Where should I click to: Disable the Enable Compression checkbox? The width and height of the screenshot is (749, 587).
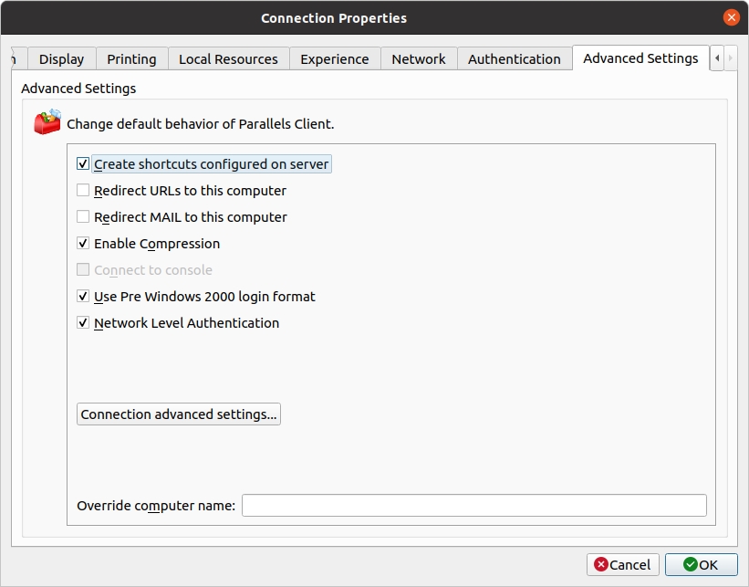tap(83, 244)
